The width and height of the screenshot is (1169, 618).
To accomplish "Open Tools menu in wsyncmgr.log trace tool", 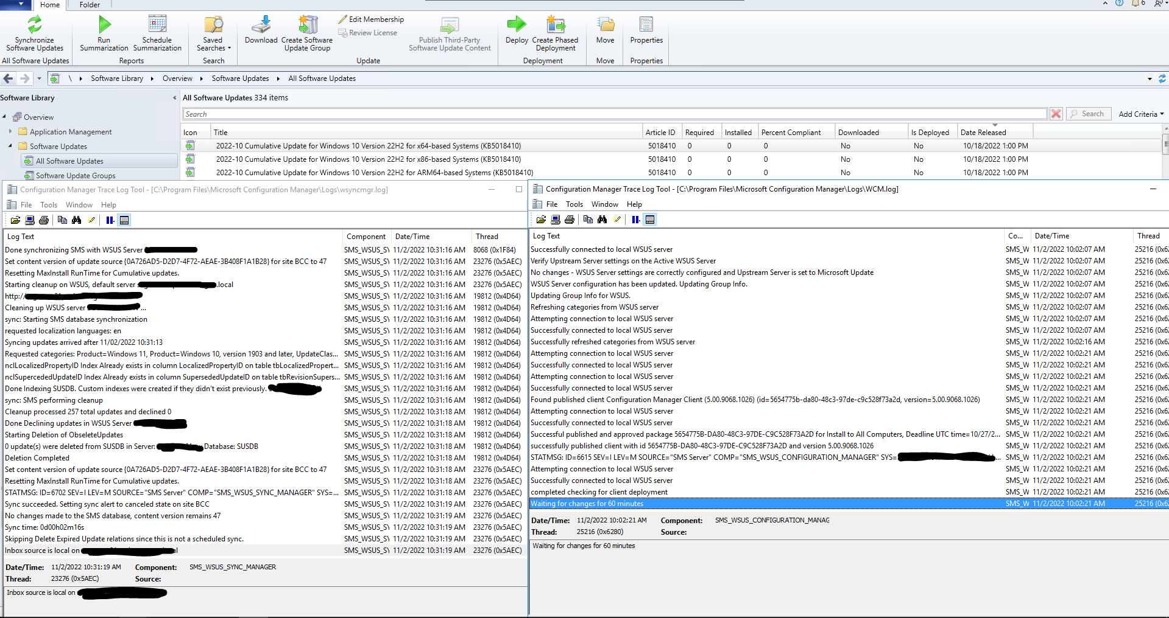I will [49, 205].
